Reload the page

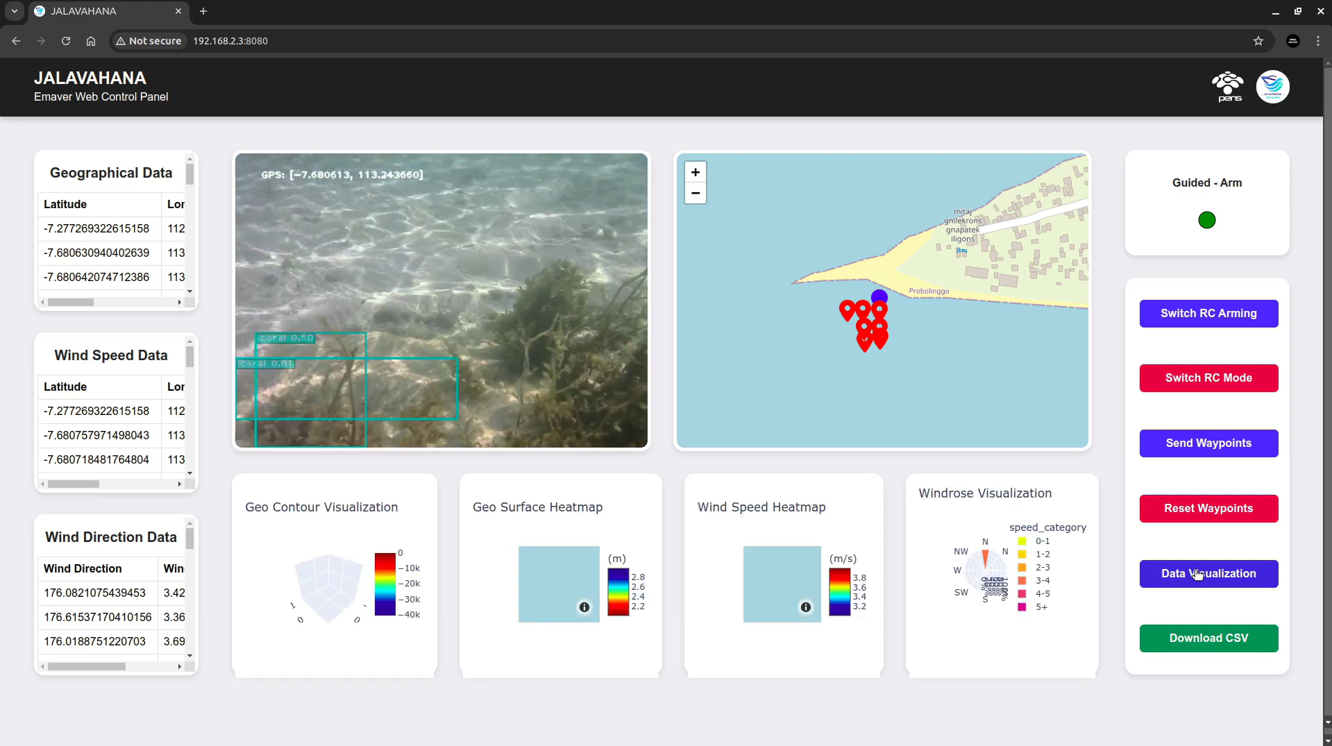pyautogui.click(x=66, y=41)
